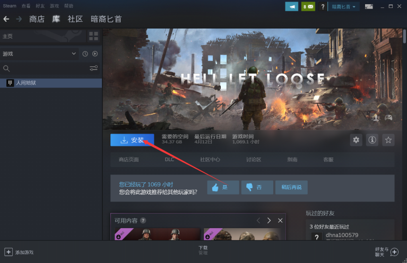Open the 游戏 menu in menu bar
407x263 pixels.
54,6
